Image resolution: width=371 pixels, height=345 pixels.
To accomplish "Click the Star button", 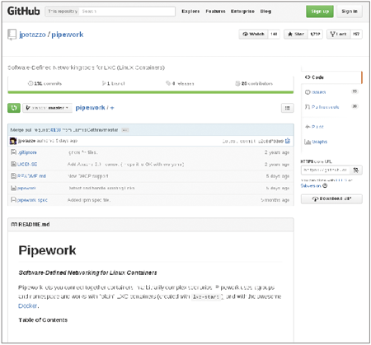I will click(x=295, y=34).
